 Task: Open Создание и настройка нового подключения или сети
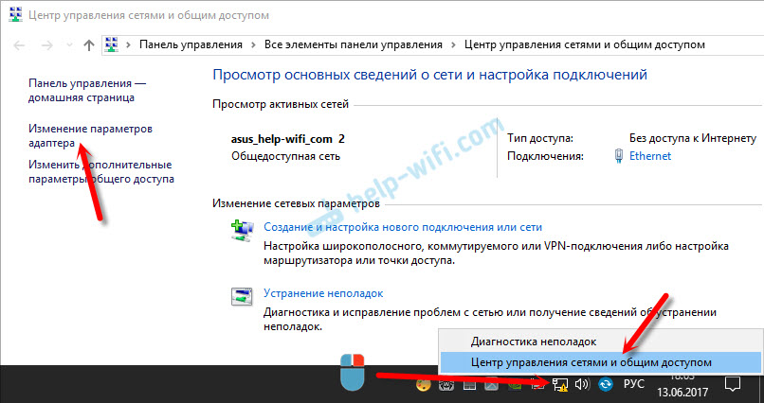(403, 227)
